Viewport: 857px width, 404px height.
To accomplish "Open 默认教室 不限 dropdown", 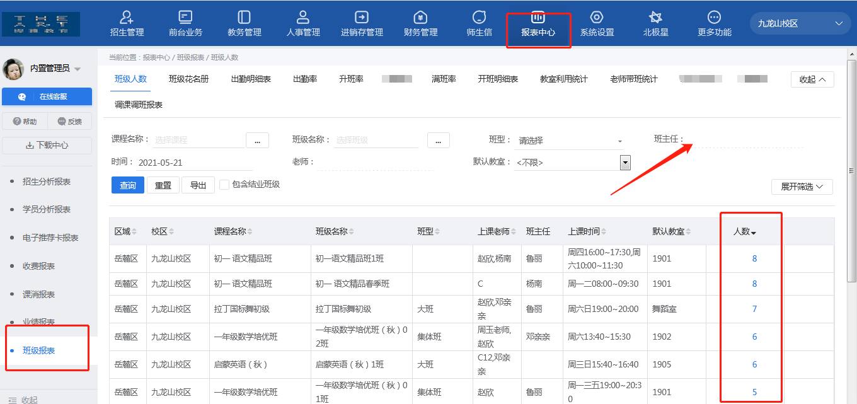I will 572,163.
